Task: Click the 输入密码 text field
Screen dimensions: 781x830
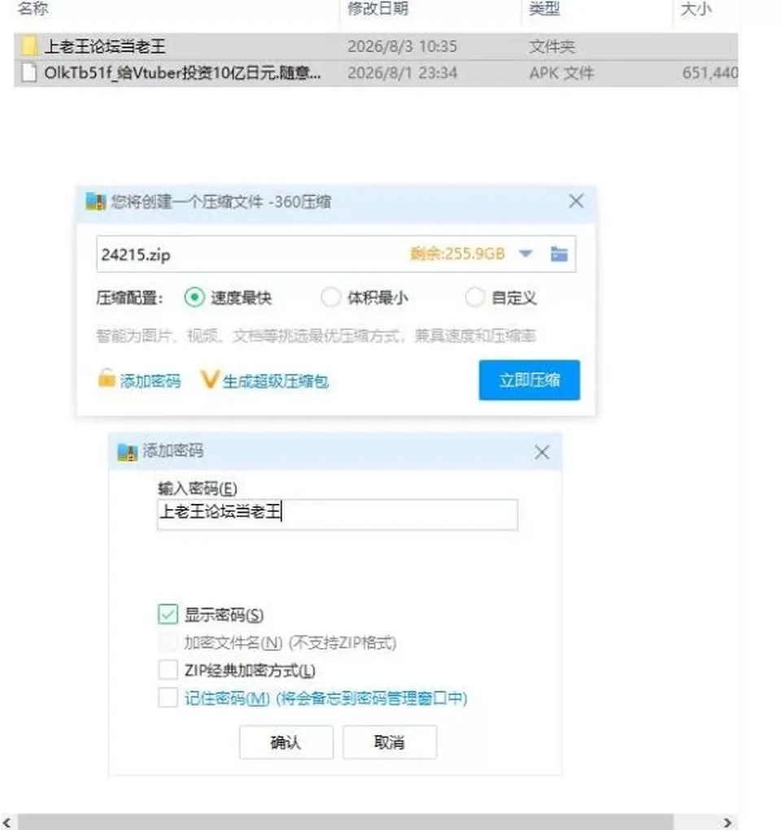Action: click(338, 514)
